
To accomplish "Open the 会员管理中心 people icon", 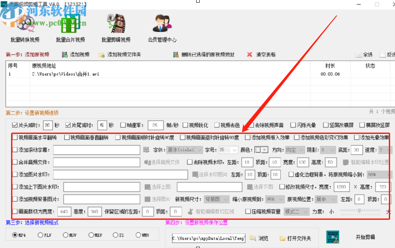I will (x=162, y=23).
